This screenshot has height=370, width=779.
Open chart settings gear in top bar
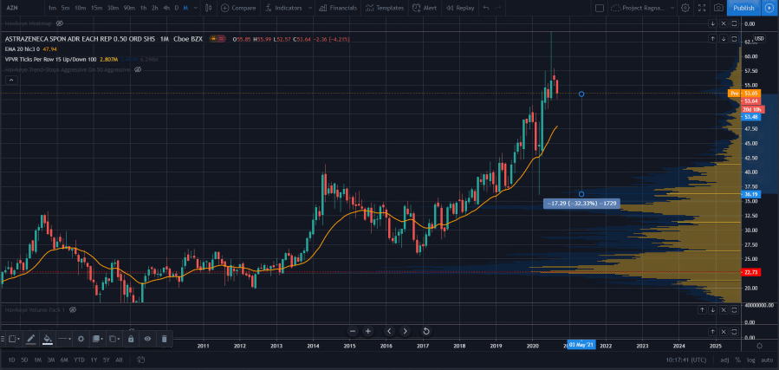coord(685,8)
